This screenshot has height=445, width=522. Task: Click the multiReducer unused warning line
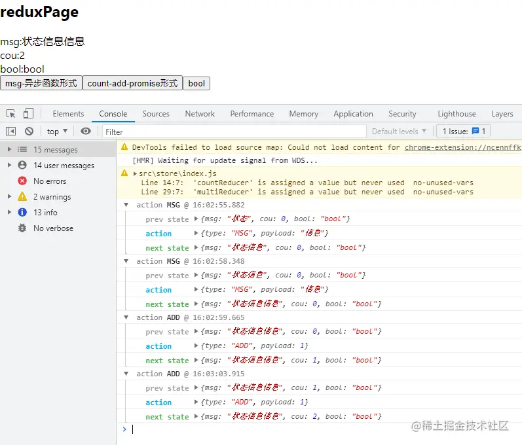[307, 192]
